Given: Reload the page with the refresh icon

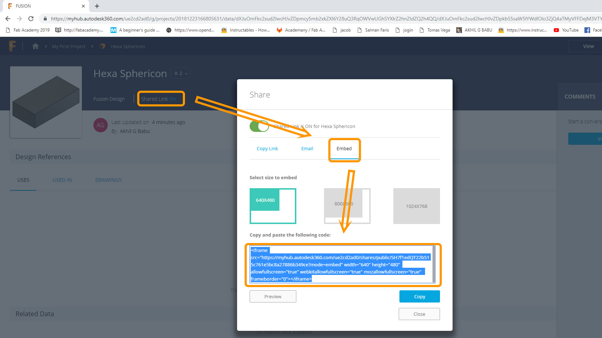Looking at the screenshot, I should tap(31, 19).
